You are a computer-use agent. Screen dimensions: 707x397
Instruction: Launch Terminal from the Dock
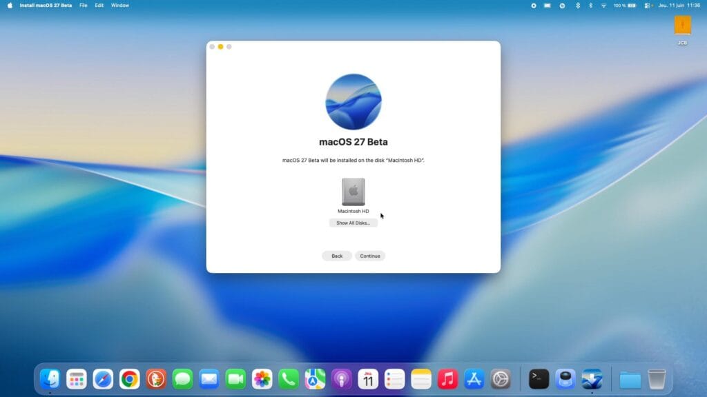click(x=539, y=379)
